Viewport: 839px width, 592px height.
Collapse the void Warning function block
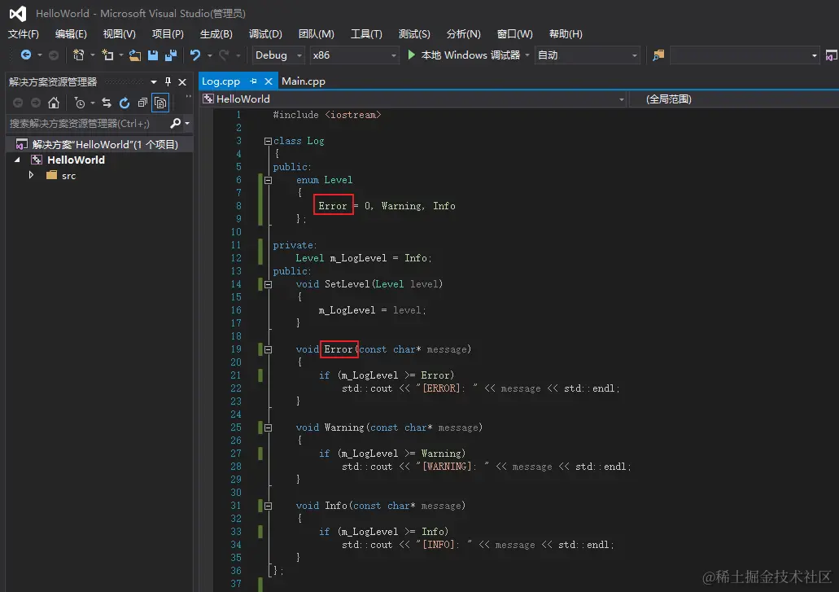[x=268, y=428]
